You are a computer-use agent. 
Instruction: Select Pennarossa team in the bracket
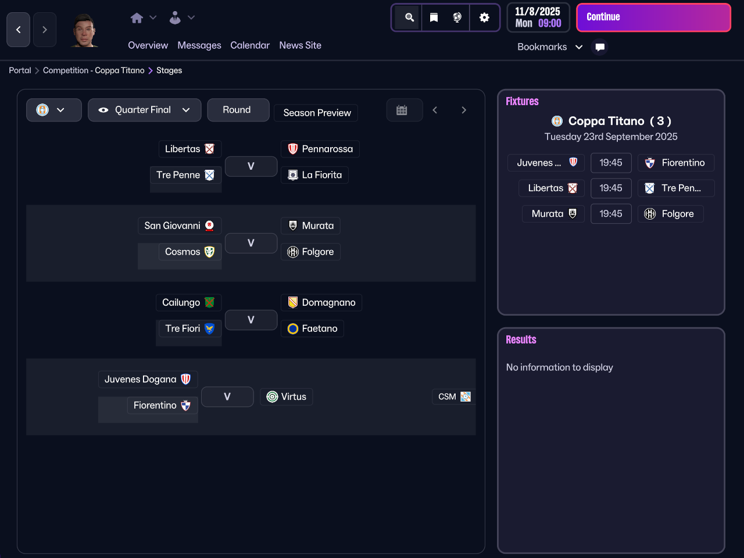[320, 149]
